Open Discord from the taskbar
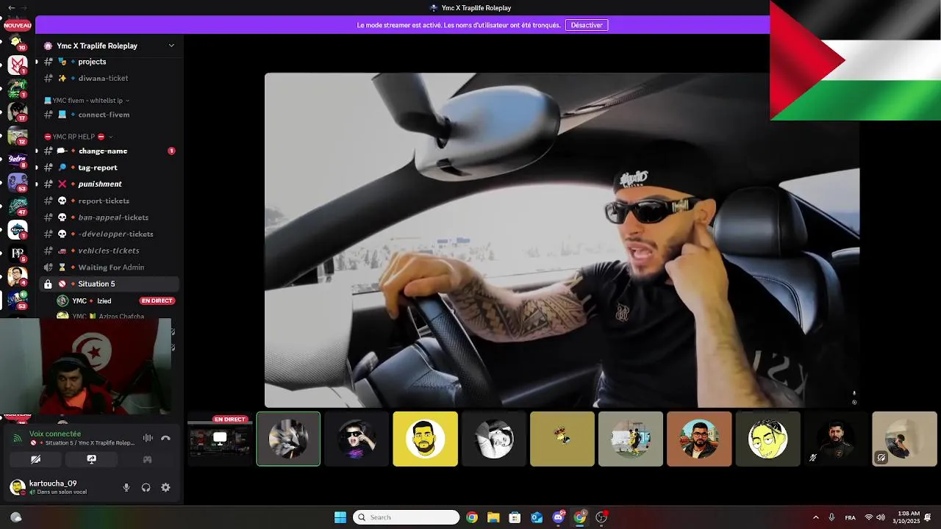This screenshot has height=529, width=941. 559,517
